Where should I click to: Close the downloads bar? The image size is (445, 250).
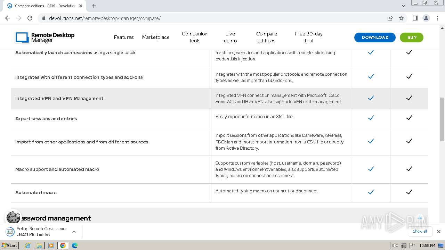(x=438, y=232)
